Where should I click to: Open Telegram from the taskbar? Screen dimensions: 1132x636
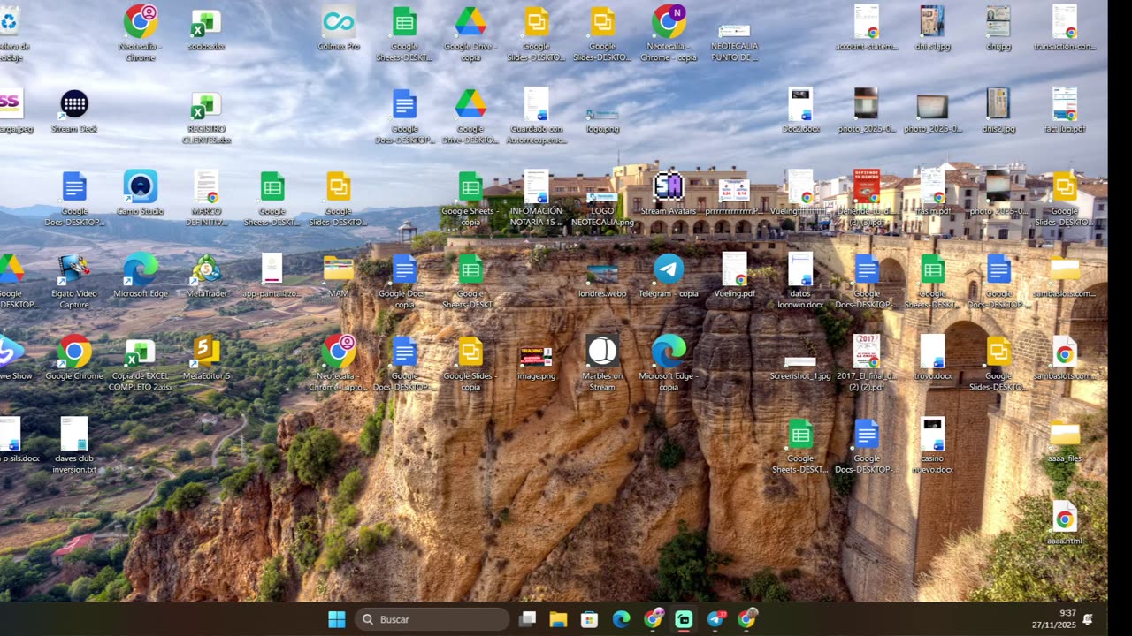(x=715, y=619)
